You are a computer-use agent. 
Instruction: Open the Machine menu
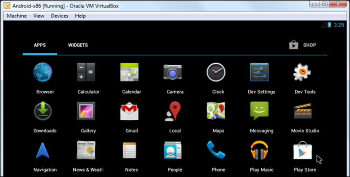click(17, 16)
